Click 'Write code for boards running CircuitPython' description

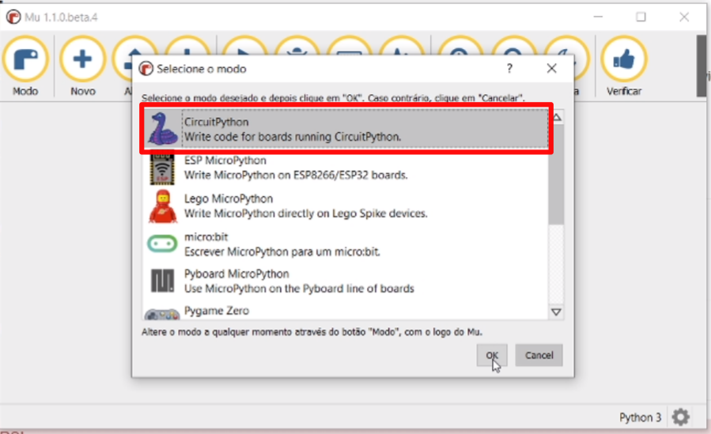coord(293,137)
